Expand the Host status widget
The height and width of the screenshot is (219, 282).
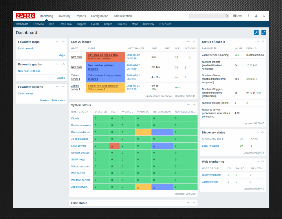pyautogui.click(x=194, y=203)
